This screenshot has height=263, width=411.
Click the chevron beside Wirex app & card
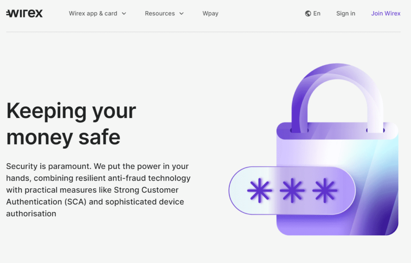pyautogui.click(x=124, y=13)
